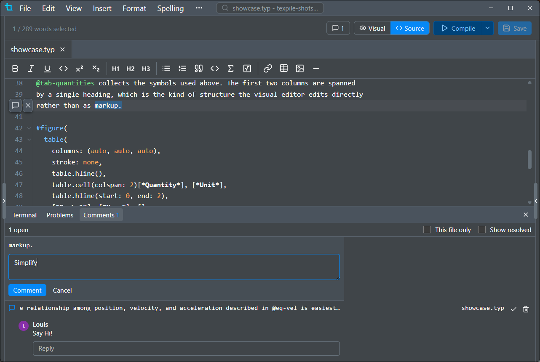This screenshot has width=540, height=362.
Task: Insert a table from toolbar
Action: [x=284, y=69]
